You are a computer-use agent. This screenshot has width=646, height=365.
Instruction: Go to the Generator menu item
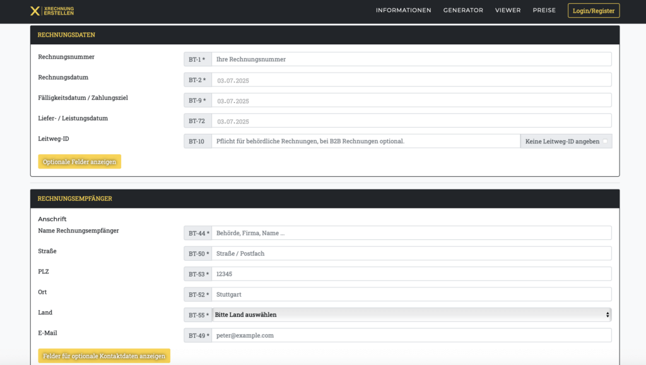click(x=463, y=10)
